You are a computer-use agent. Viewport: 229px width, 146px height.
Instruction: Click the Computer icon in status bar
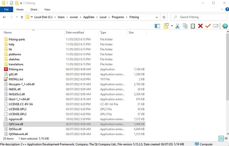[x=197, y=144]
